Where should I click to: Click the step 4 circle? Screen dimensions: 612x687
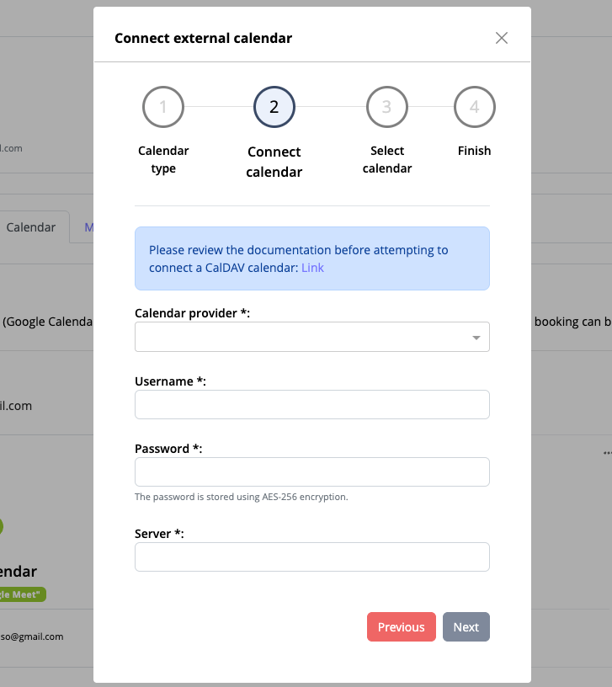click(475, 107)
